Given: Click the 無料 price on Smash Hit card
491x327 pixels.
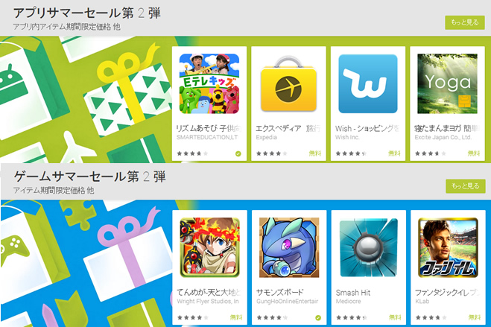Looking at the screenshot, I should 395,317.
